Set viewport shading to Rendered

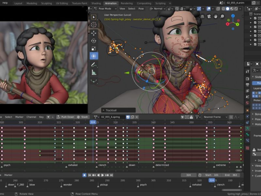coord(236,9)
